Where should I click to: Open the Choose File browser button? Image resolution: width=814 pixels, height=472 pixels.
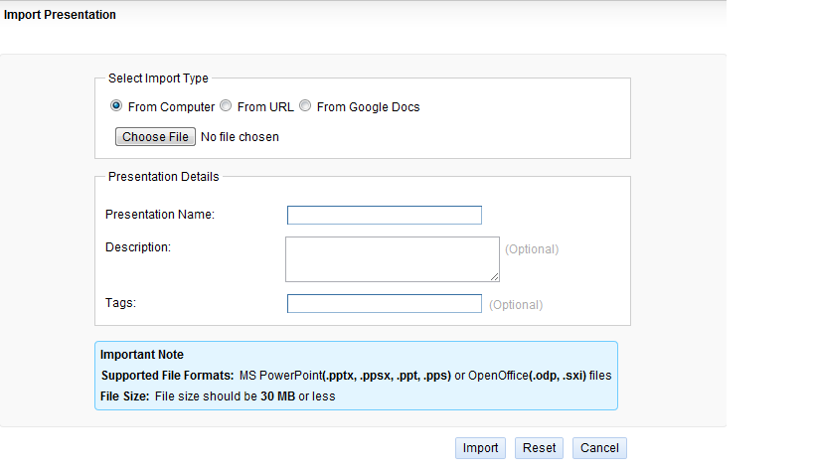click(155, 136)
